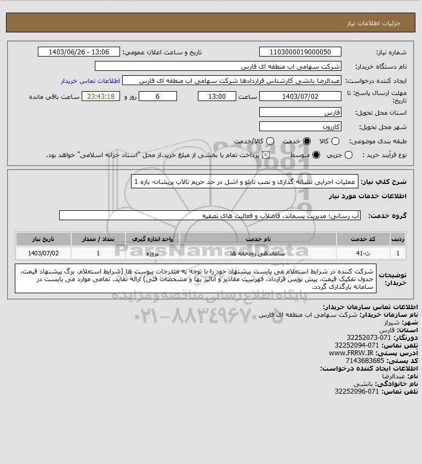Click the creator phone 32252096-071
Image resolution: width=422 pixels, height=464 pixels.
point(357,392)
